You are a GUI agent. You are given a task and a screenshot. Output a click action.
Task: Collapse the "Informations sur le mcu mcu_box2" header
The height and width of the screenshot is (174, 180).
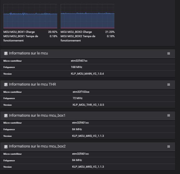coord(37,146)
